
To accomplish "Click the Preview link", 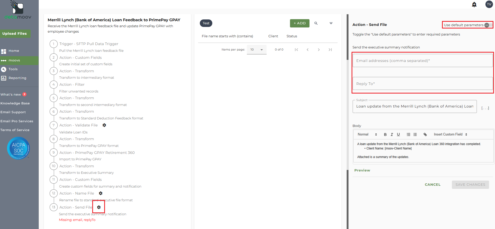I will [x=362, y=170].
